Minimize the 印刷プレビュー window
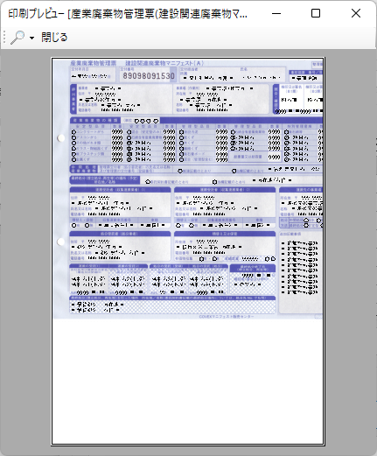Image resolution: width=377 pixels, height=456 pixels. [276, 13]
